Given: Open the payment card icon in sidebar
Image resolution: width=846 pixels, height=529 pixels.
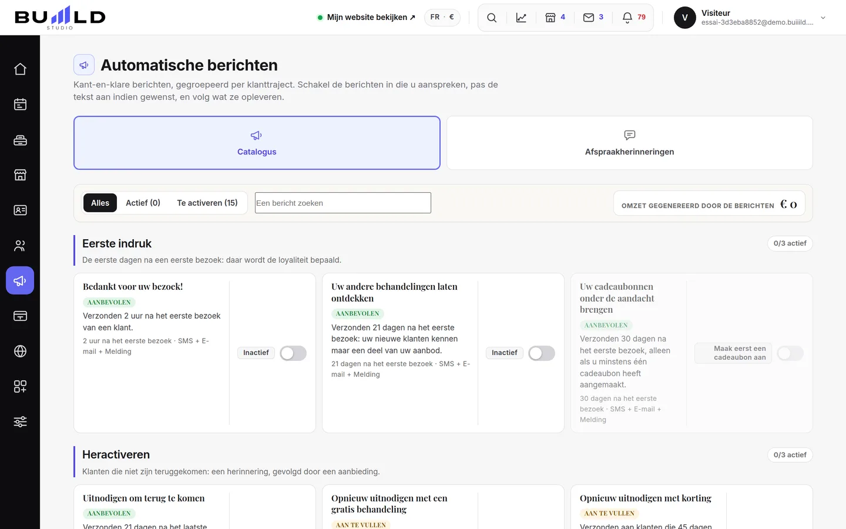Looking at the screenshot, I should [x=20, y=316].
